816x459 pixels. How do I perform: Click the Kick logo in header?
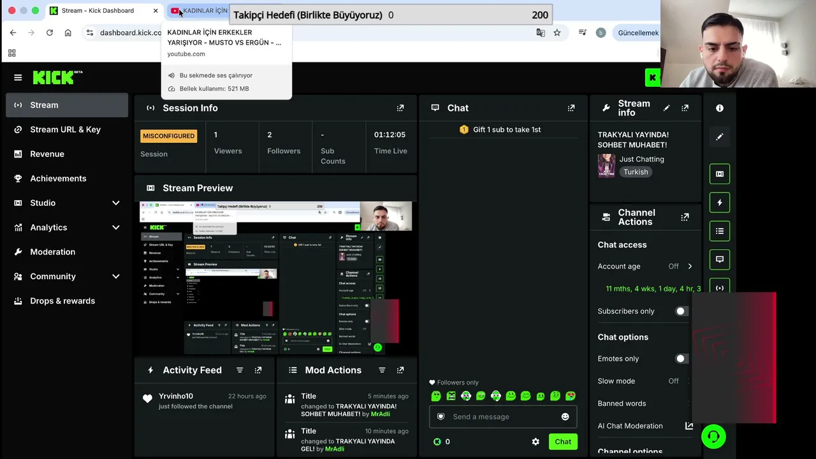coord(57,77)
